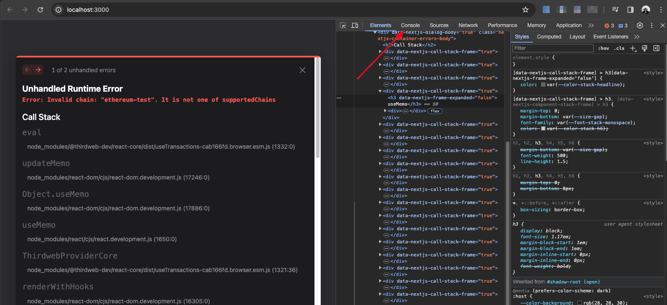
Task: Show more DevTools panel tabs
Action: pos(591,25)
